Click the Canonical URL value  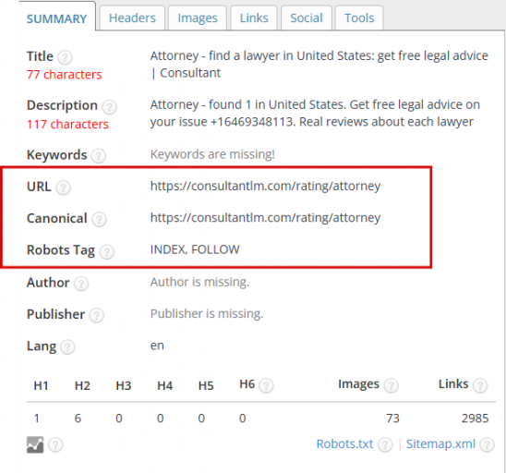click(x=265, y=218)
